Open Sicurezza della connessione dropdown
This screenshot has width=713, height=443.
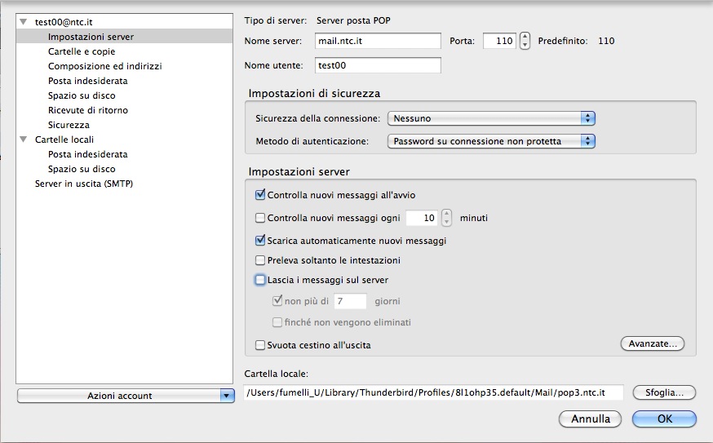(491, 118)
